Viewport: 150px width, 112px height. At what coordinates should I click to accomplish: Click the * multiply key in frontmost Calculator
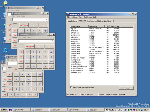(x=45, y=57)
